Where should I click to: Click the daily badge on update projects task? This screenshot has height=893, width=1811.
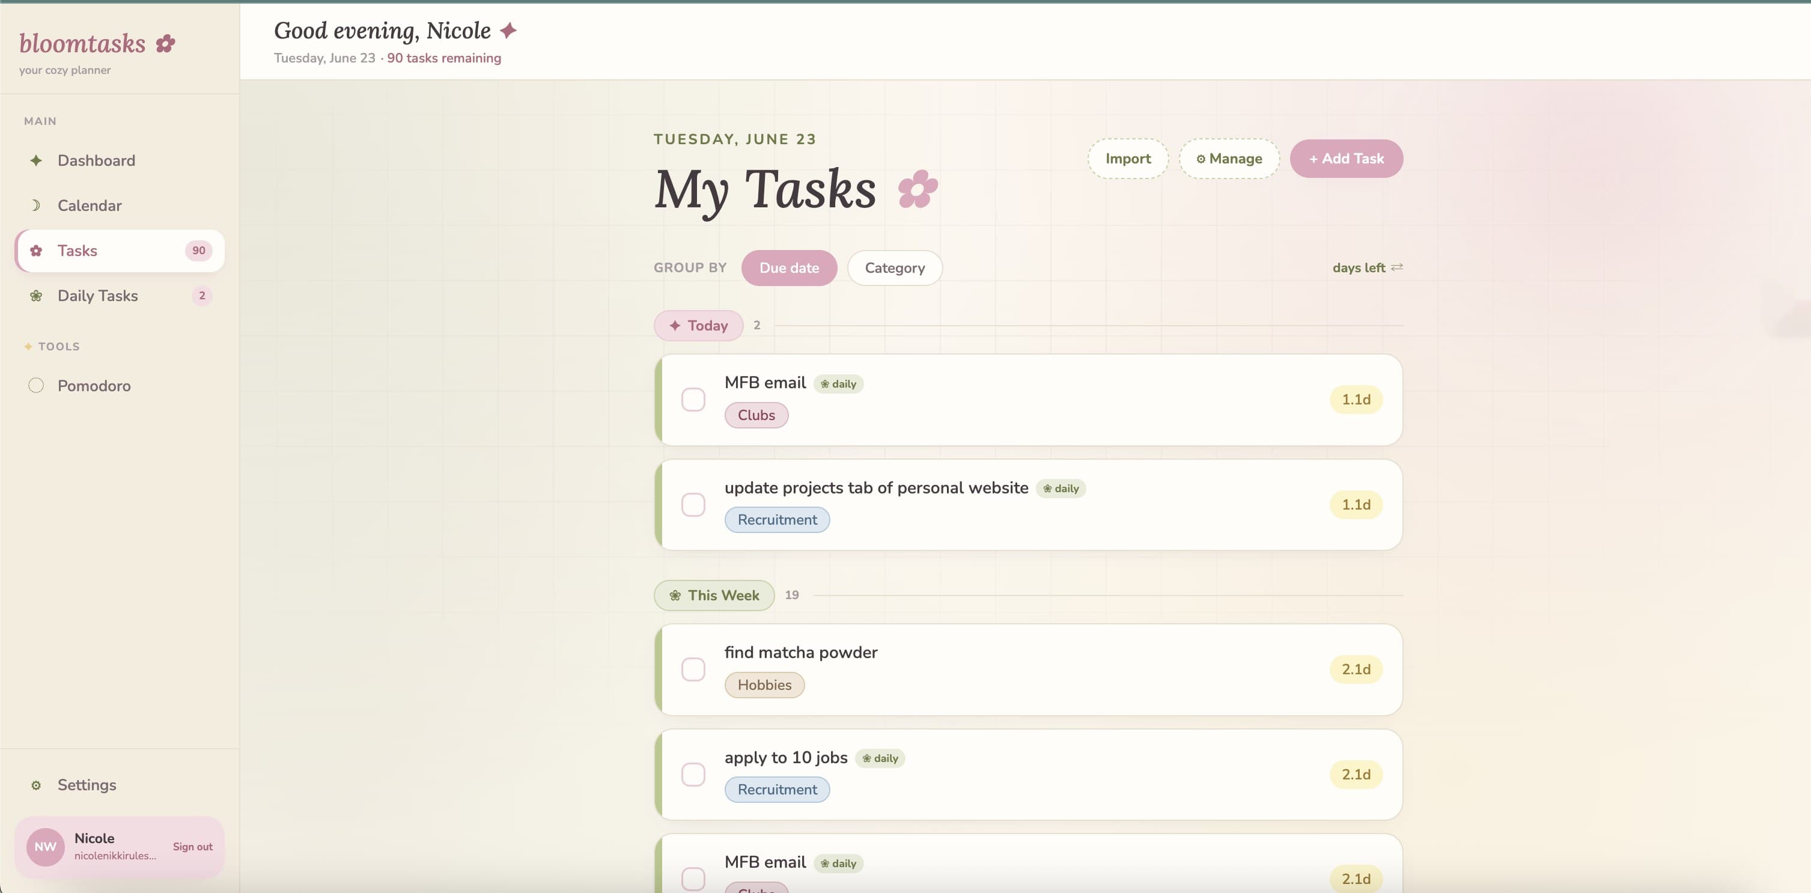click(1061, 488)
